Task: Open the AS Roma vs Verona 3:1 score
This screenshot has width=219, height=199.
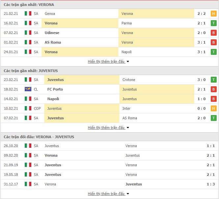Action: point(202,42)
